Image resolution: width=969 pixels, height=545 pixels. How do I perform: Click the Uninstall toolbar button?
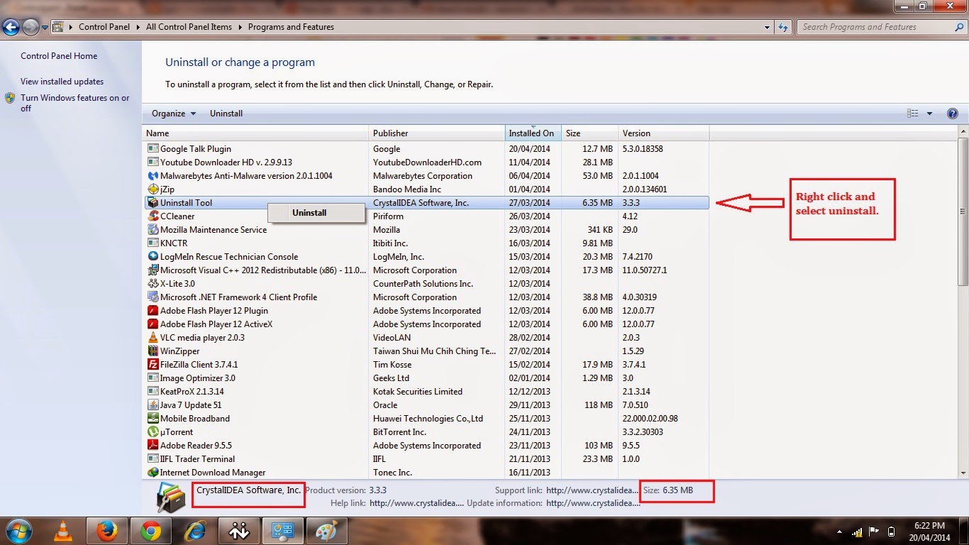coord(226,114)
